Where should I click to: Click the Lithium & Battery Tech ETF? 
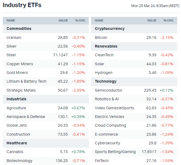(x=26, y=81)
